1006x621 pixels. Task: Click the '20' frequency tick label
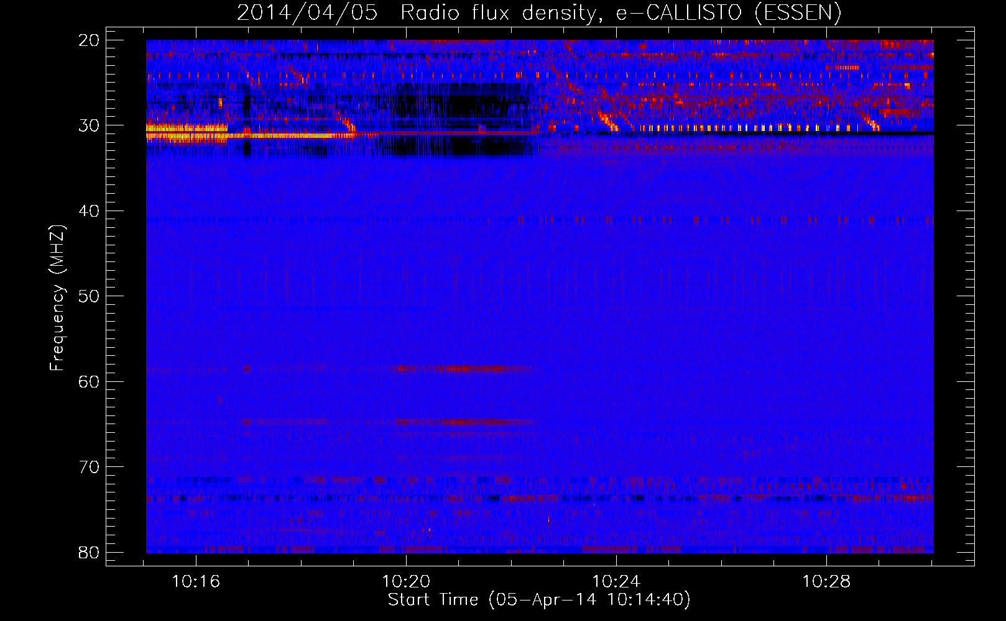pyautogui.click(x=89, y=40)
